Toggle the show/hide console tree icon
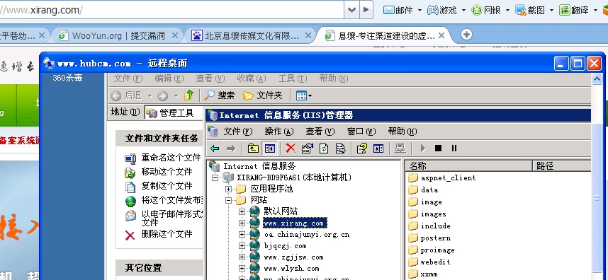The width and height of the screenshot is (608, 280). [269, 148]
